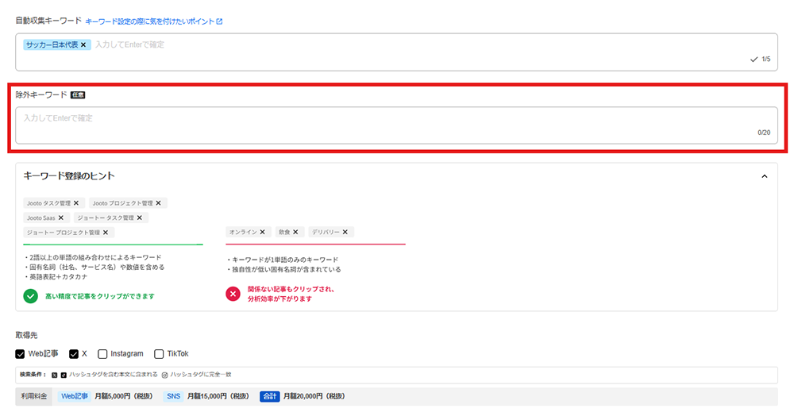Viewport: 794px width, 412px height.
Task: Collapse the キーワード登録のヒント section
Action: tap(765, 176)
